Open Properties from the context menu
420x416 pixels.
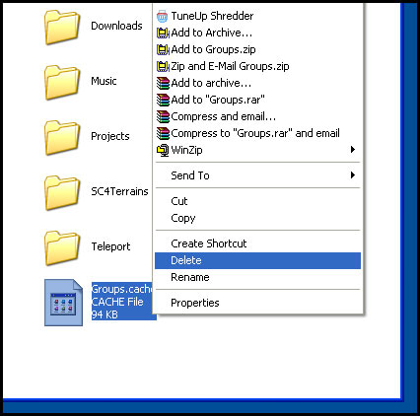[x=257, y=303]
